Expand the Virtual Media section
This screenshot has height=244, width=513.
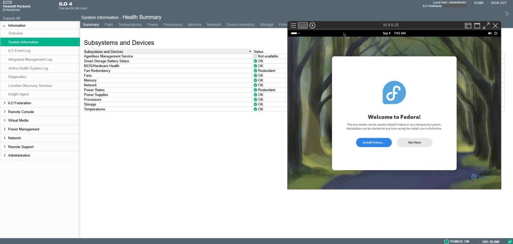pyautogui.click(x=4, y=121)
